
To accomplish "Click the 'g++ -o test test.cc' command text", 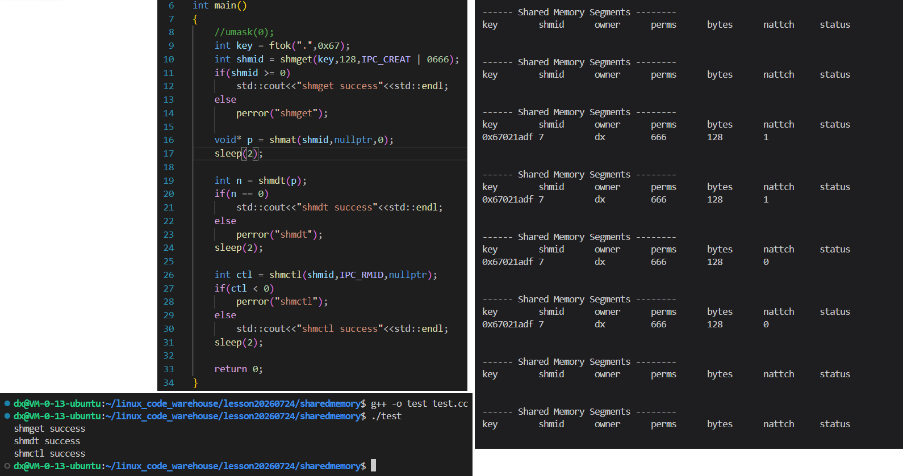I will tap(420, 403).
